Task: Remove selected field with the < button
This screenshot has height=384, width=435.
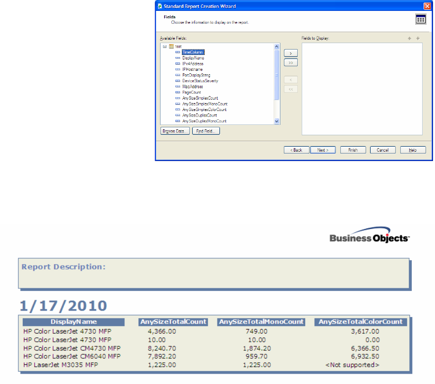Action: [291, 80]
